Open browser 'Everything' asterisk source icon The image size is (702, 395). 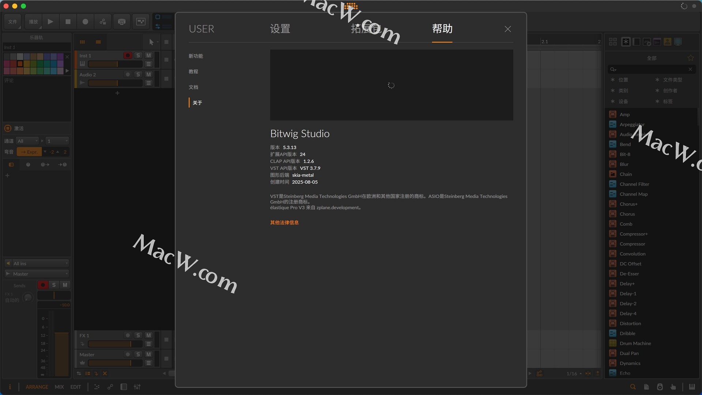pos(626,42)
